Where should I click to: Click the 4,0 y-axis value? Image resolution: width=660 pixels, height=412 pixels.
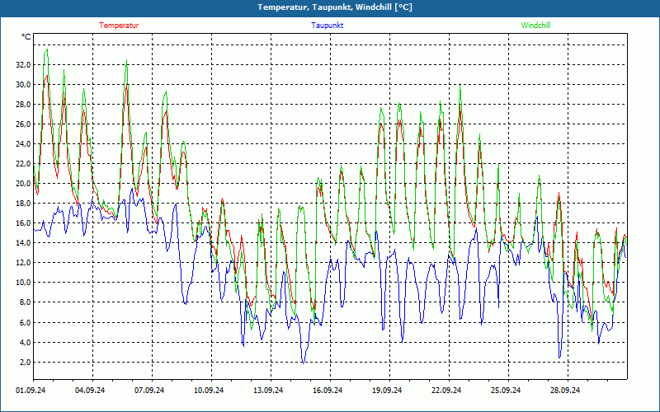[25, 342]
